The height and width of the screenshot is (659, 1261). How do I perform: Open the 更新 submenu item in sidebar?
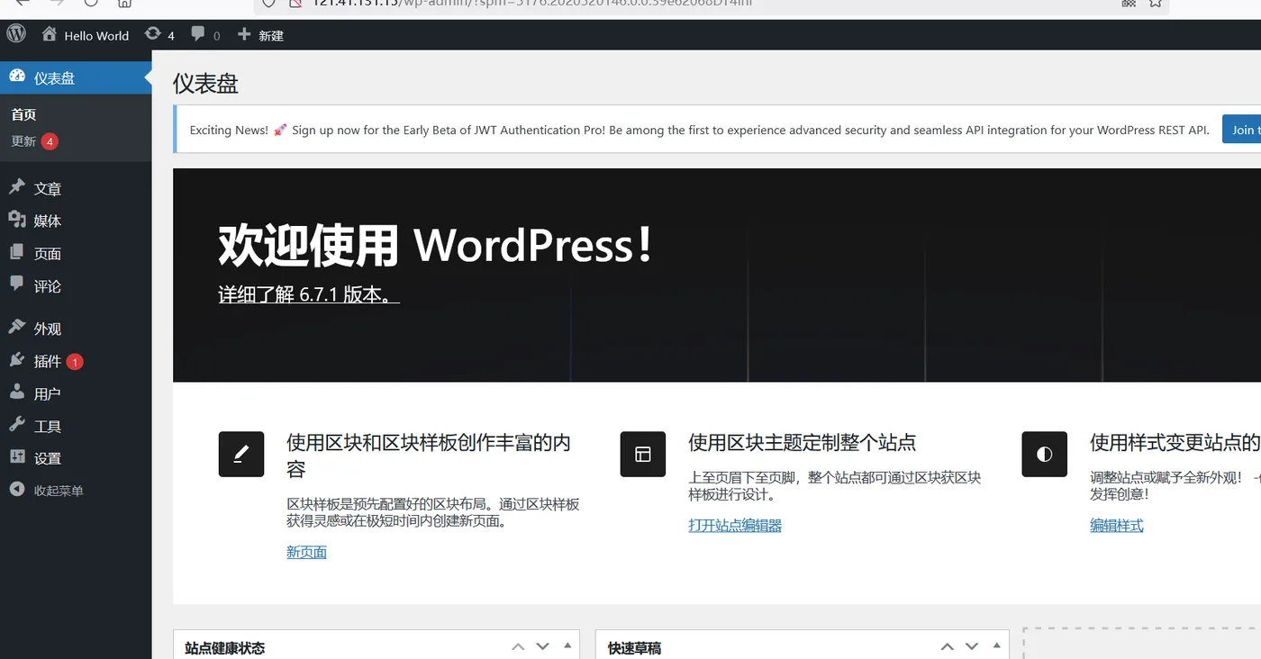[x=34, y=141]
